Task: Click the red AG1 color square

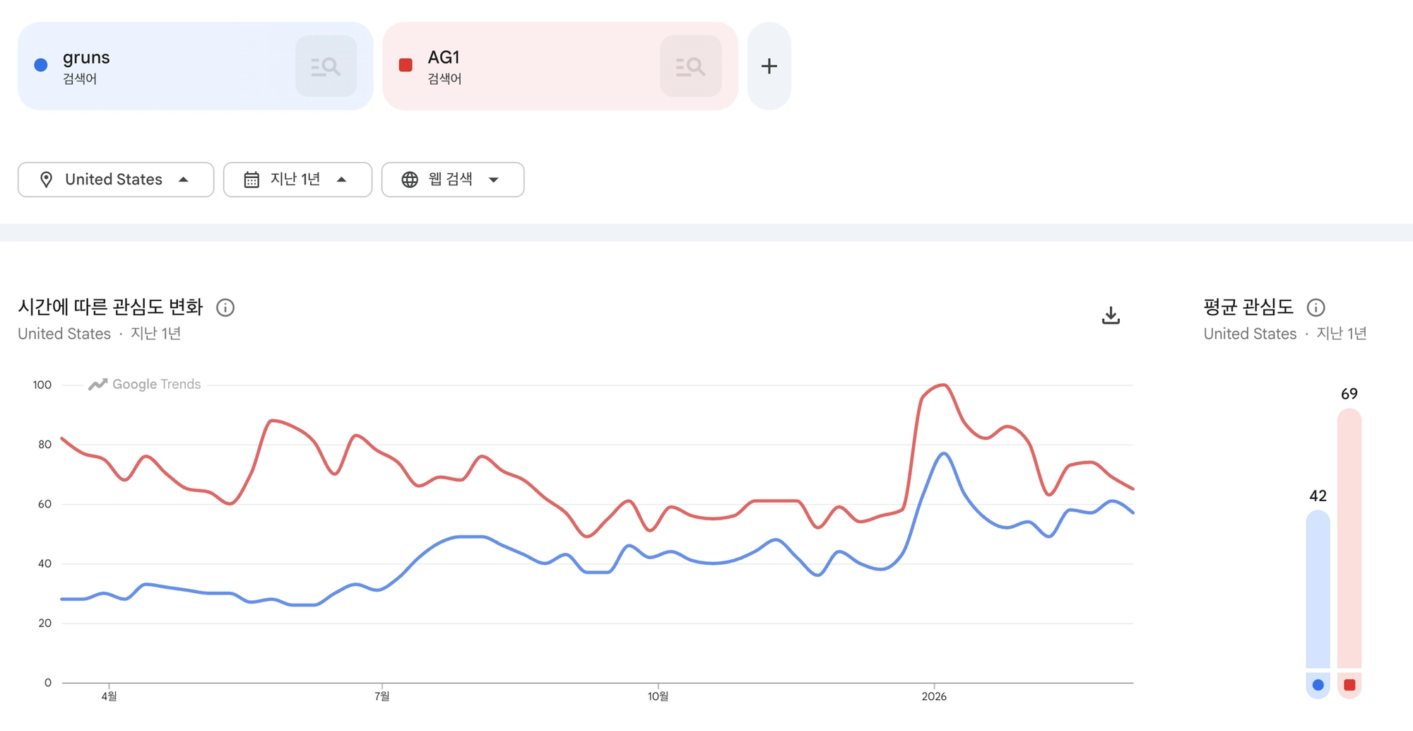Action: tap(406, 65)
